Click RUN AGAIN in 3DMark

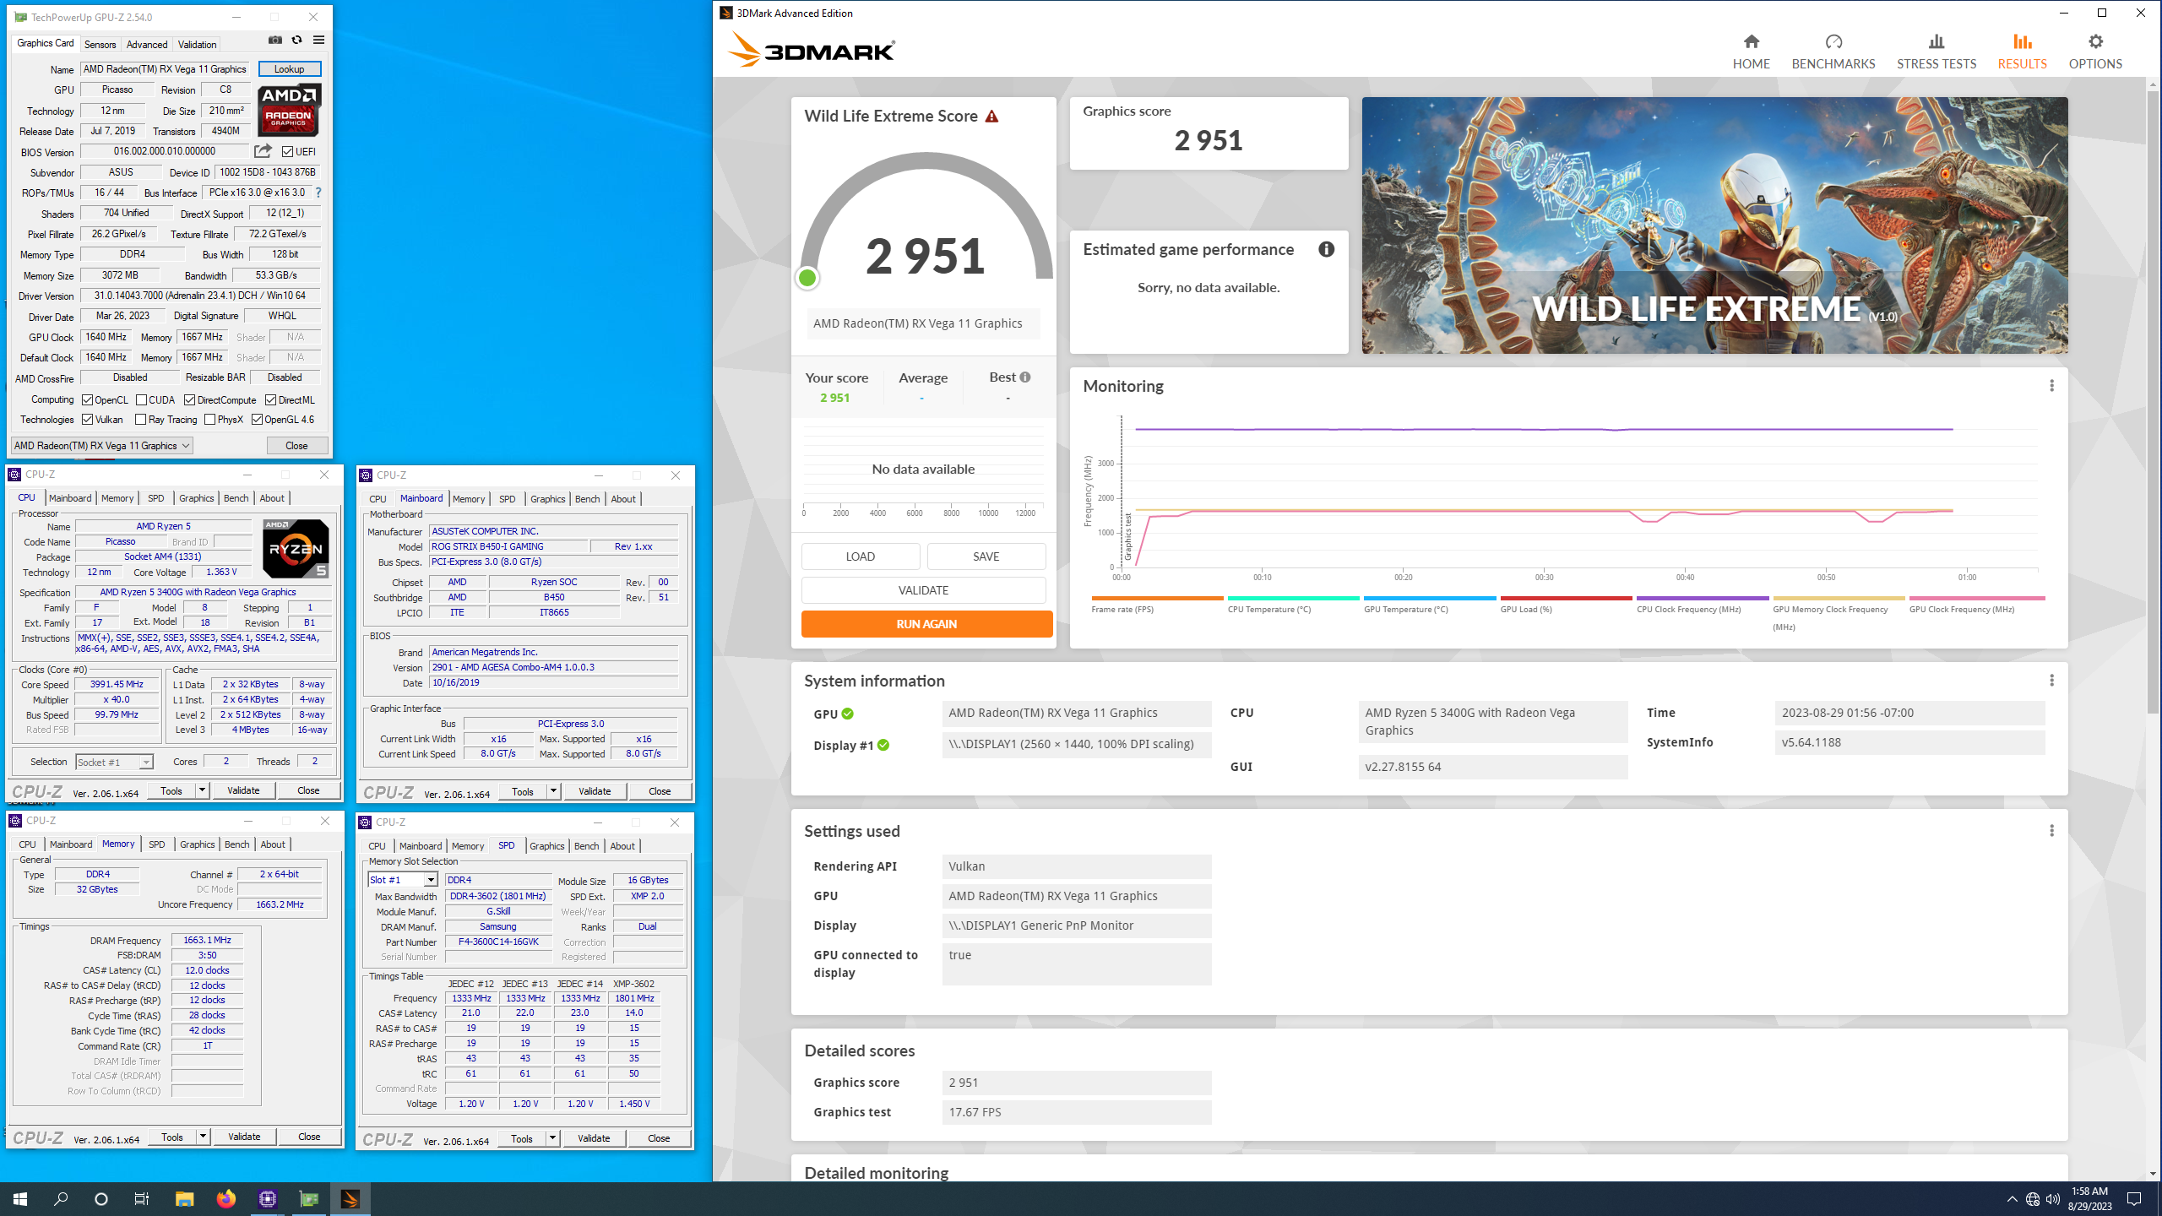point(926,624)
